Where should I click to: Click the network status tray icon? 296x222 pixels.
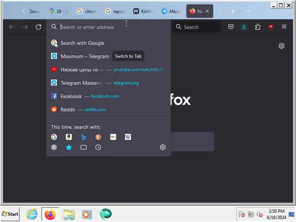coord(251,214)
